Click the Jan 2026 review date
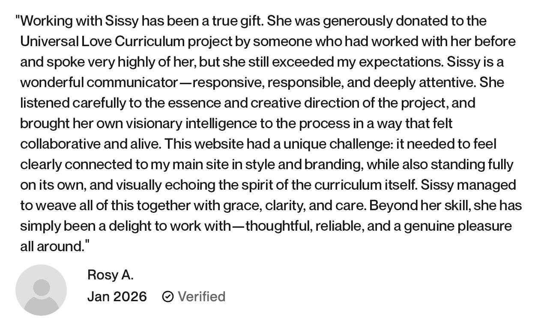This screenshot has height=323, width=535. tap(117, 297)
